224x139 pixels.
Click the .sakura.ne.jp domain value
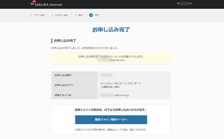(115, 95)
